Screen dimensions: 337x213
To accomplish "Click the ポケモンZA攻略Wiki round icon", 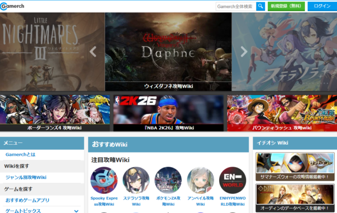I will coord(168,180).
